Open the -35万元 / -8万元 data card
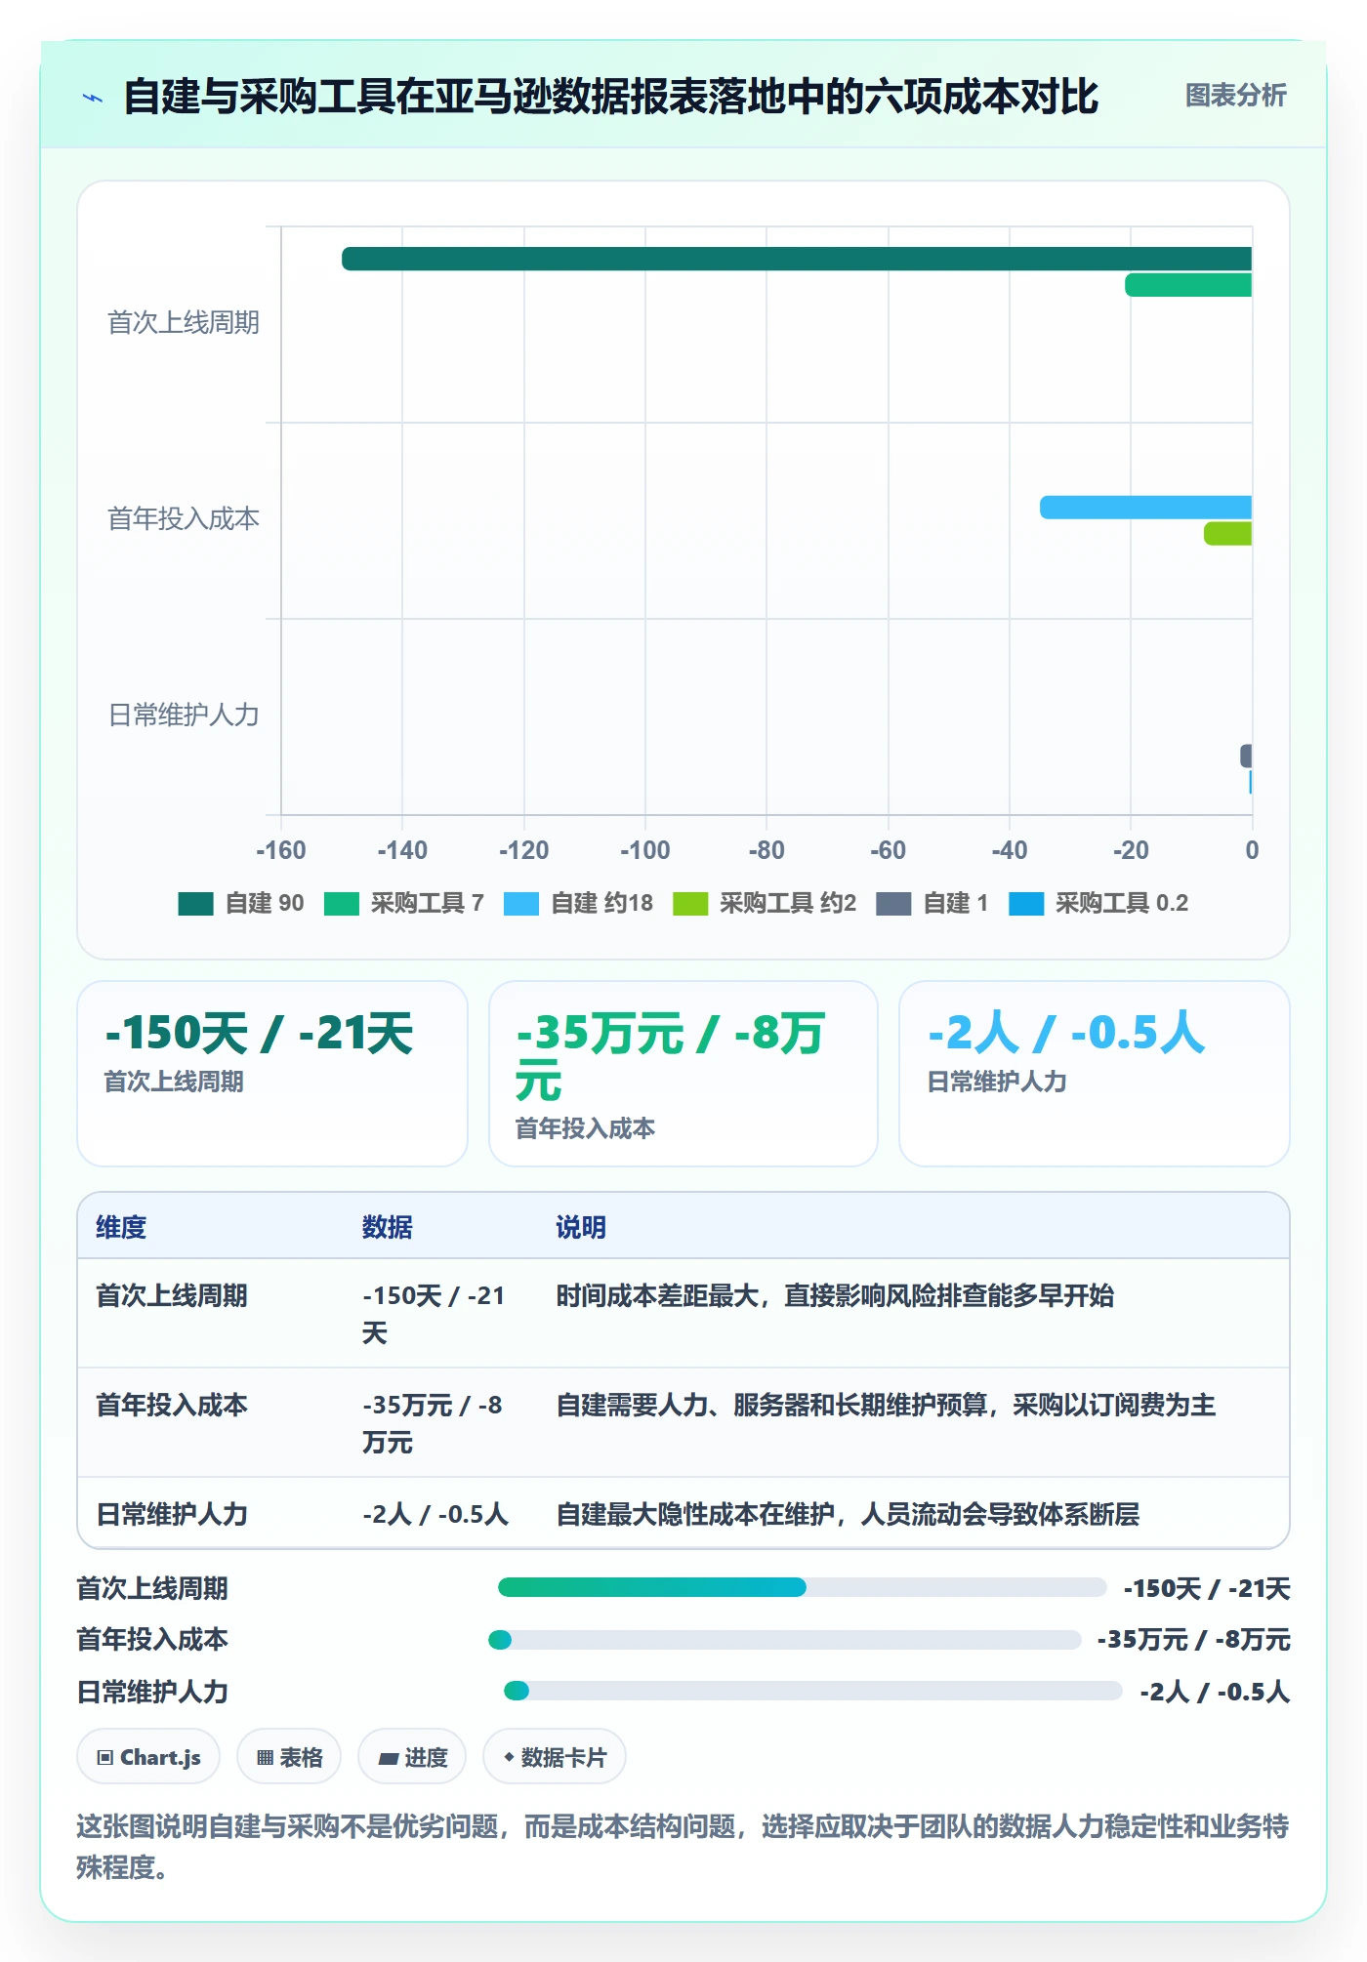 pos(683,1074)
